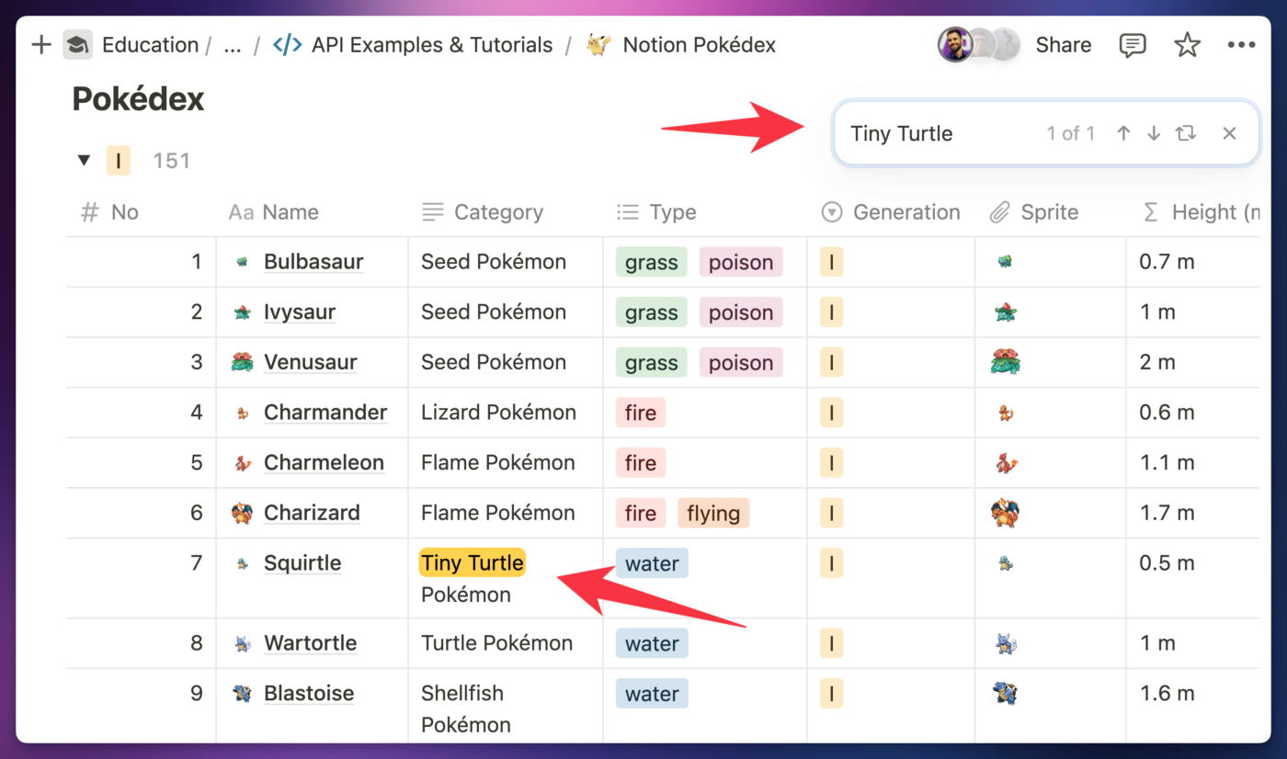Click the 1 of 1 match counter
The height and width of the screenshot is (759, 1287).
point(1071,133)
